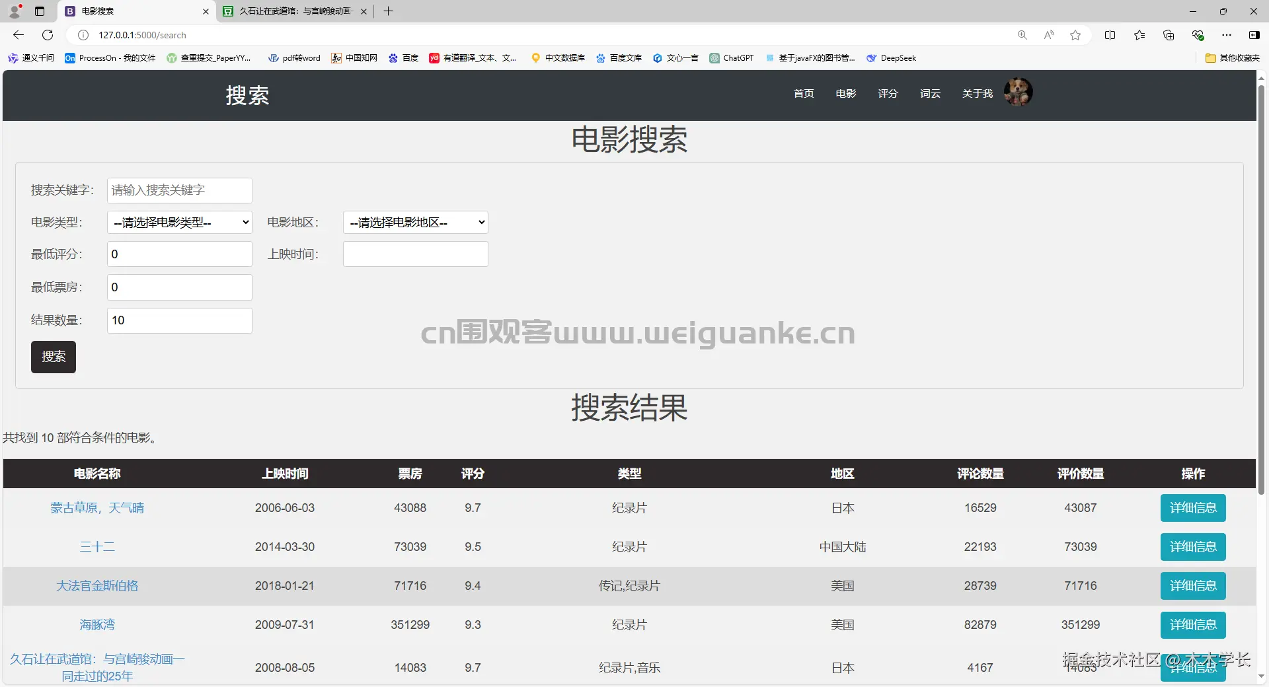Image resolution: width=1269 pixels, height=687 pixels.
Task: Open the 百度 bookmark
Action: [x=403, y=58]
